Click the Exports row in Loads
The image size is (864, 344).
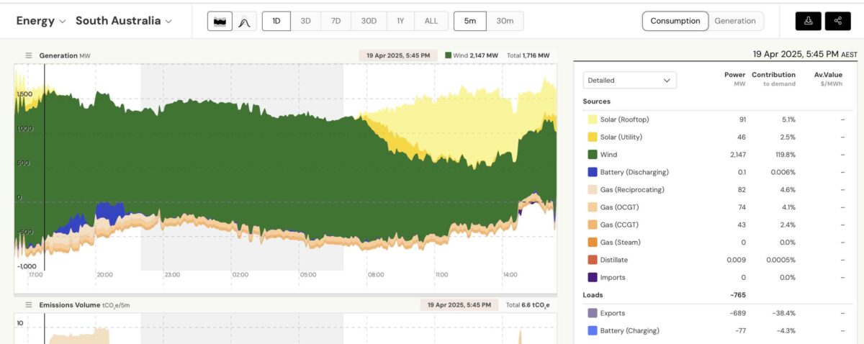(612, 313)
